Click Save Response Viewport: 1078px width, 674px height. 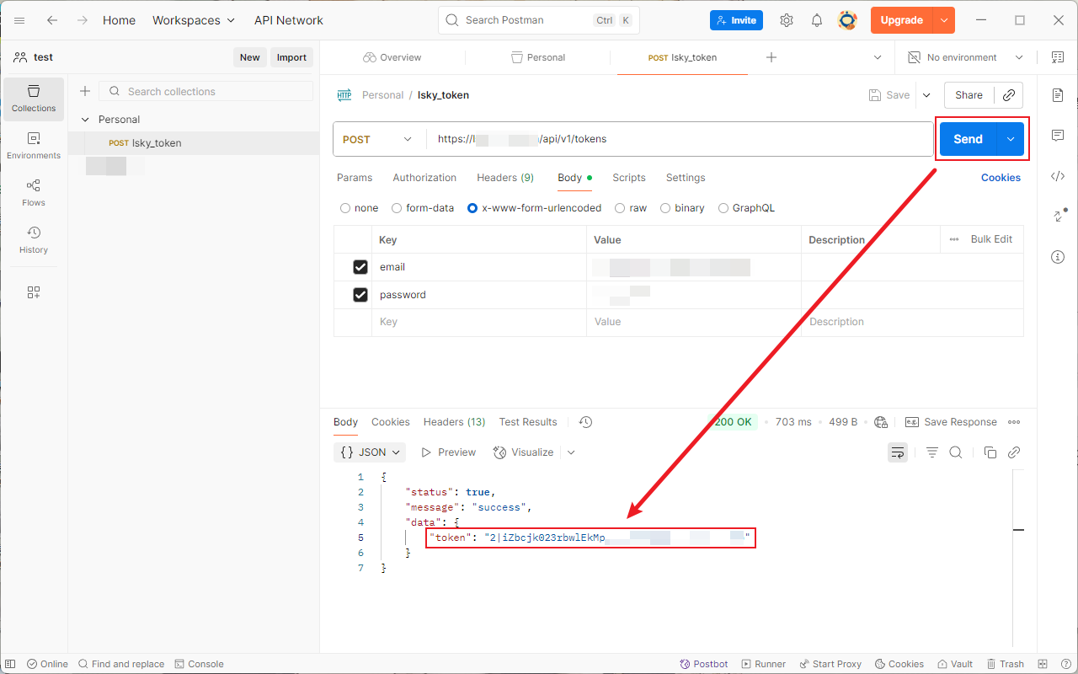[951, 422]
